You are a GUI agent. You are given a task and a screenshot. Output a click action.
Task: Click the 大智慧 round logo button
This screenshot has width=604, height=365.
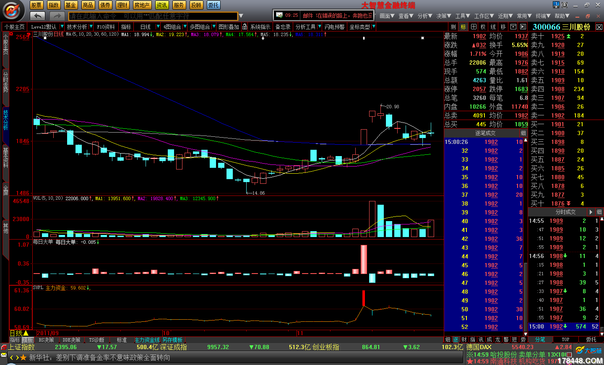[13, 10]
